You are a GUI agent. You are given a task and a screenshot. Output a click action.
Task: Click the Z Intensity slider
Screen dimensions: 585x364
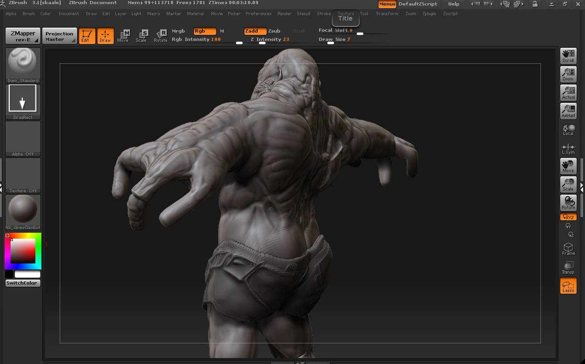[x=281, y=40]
